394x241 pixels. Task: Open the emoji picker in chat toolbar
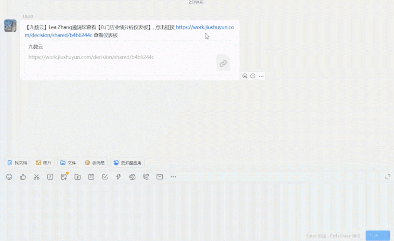point(9,177)
